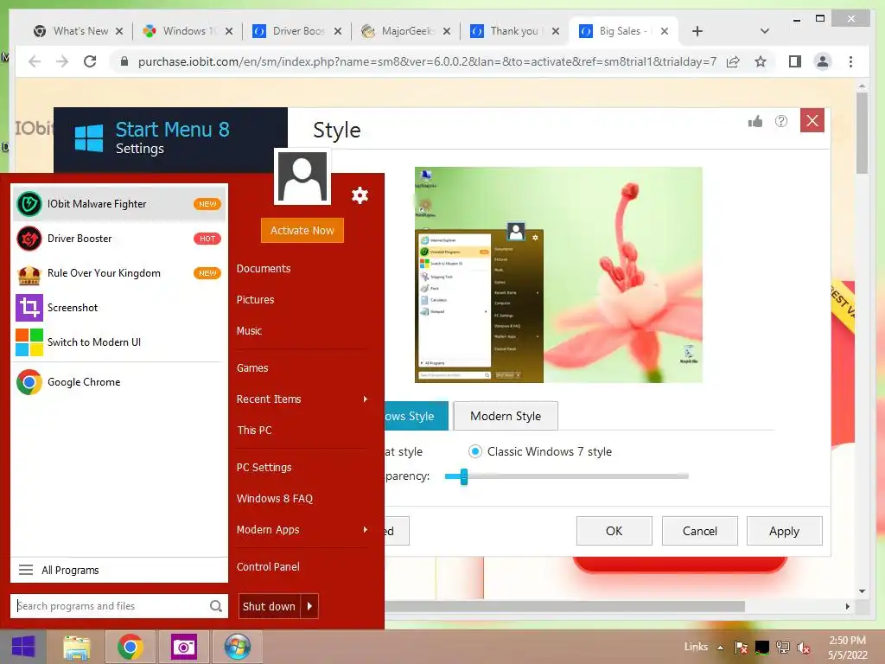
Task: Open Control Panel from start menu
Action: coord(268,567)
